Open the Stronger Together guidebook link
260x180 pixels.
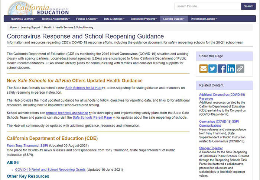click(x=211, y=148)
